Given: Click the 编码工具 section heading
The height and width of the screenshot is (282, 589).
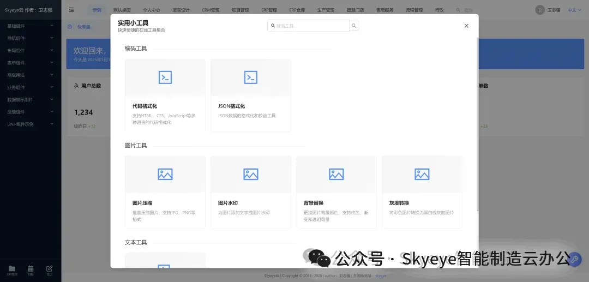Looking at the screenshot, I should point(136,49).
